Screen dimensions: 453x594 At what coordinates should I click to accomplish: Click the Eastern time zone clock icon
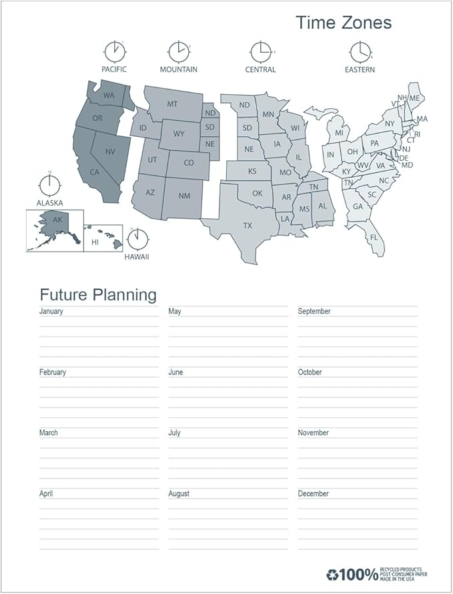click(x=360, y=52)
